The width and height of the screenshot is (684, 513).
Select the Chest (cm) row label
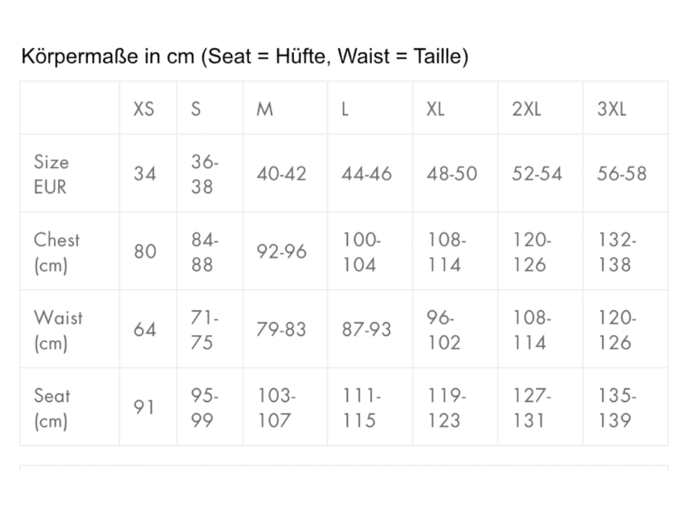[56, 252]
